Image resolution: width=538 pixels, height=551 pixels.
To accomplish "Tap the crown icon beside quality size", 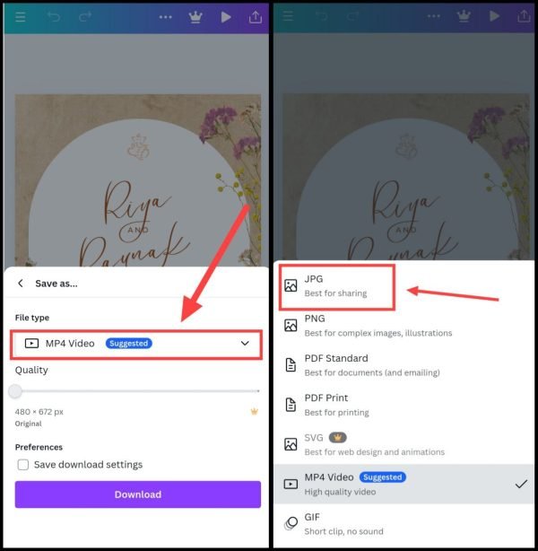I will pyautogui.click(x=255, y=411).
